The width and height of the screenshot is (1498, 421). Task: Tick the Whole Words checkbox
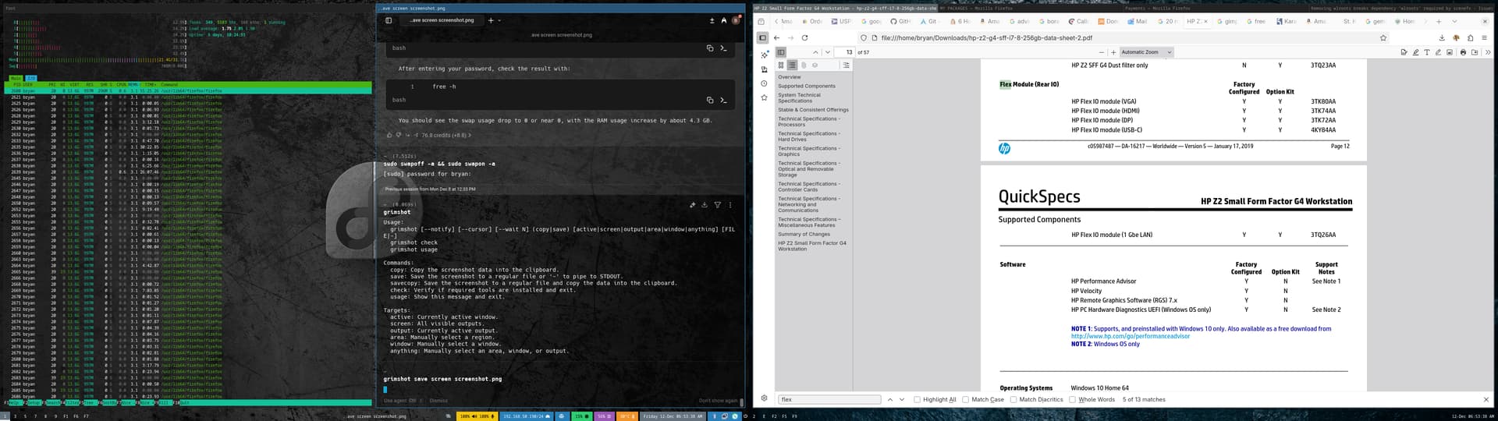pos(1072,399)
